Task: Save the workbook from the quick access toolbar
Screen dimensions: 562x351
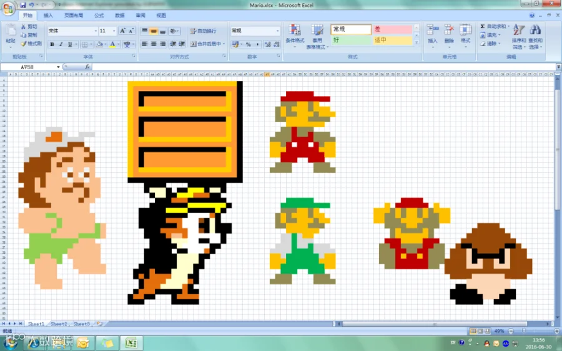Action: click(x=23, y=5)
